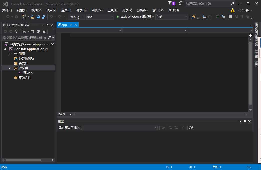Open the 属性 side tab
This screenshot has height=170, width=261.
(256, 64)
